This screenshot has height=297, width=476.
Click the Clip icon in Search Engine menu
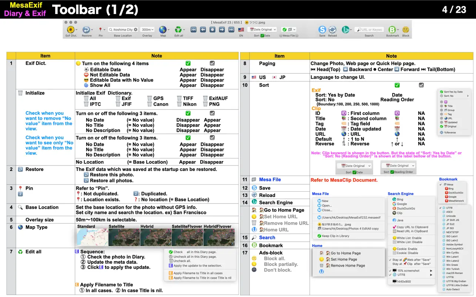[x=394, y=213]
